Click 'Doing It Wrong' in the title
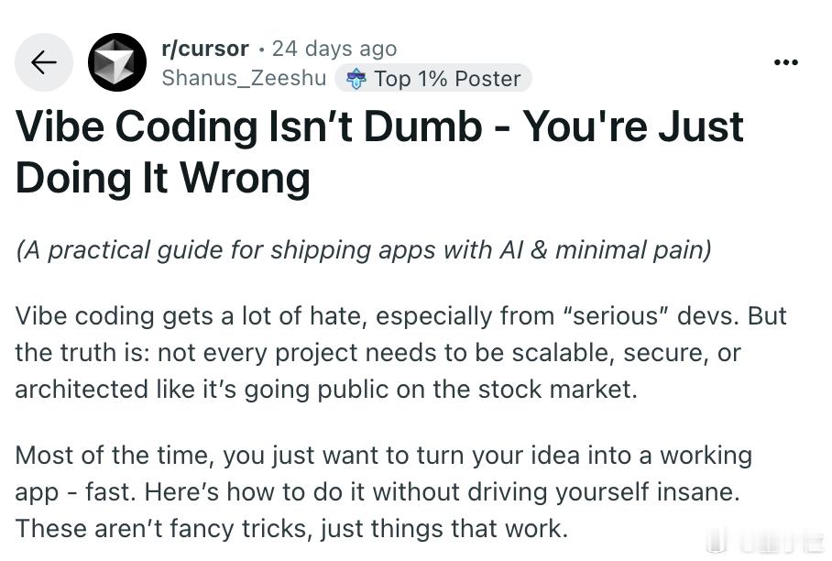This screenshot has height=561, width=832. [162, 178]
